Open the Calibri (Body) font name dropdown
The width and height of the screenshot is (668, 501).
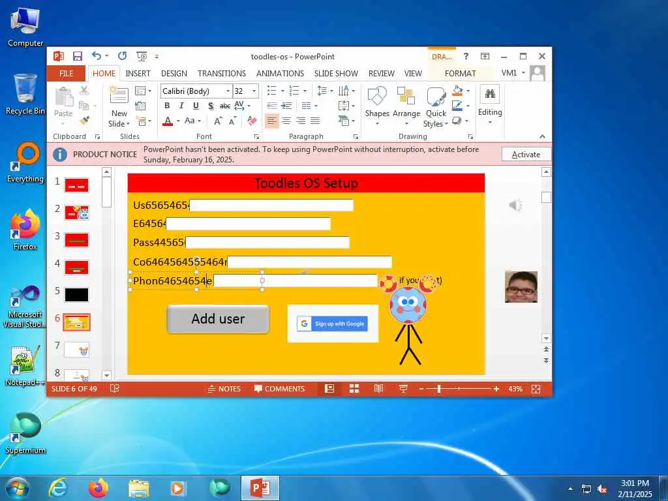[228, 91]
